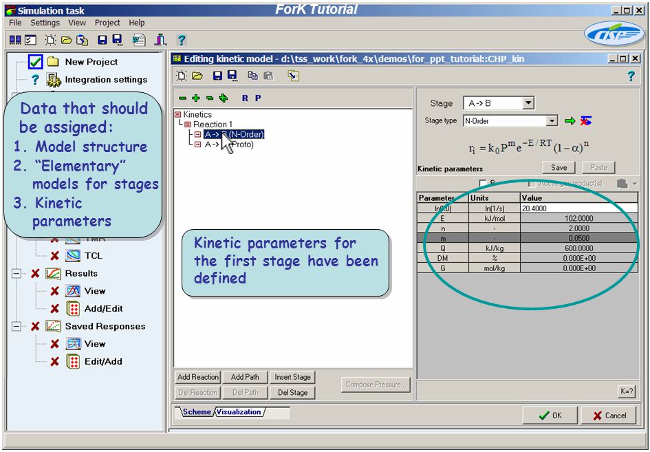The height and width of the screenshot is (452, 650).
Task: Open a project via main toolbar folder icon
Action: 66,40
